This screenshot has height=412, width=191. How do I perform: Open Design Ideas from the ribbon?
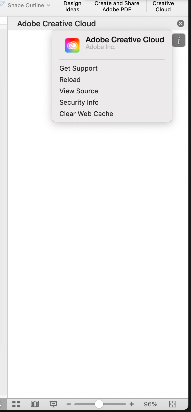(x=72, y=6)
